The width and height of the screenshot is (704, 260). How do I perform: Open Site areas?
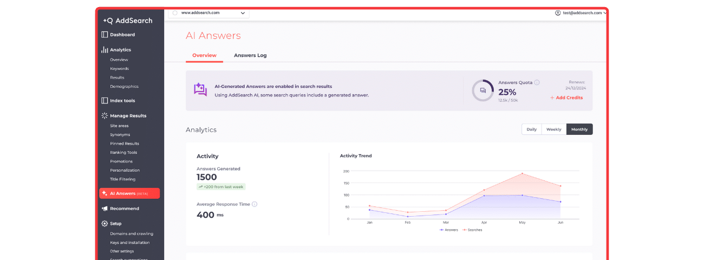coord(119,126)
